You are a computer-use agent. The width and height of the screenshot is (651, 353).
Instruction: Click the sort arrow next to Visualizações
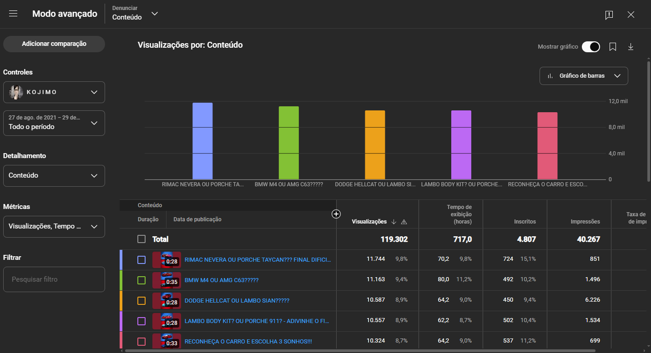(394, 222)
